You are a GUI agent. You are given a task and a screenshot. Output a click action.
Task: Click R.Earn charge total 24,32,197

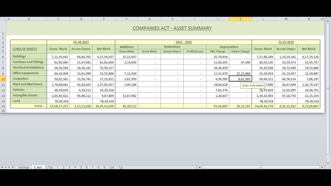tap(240, 106)
